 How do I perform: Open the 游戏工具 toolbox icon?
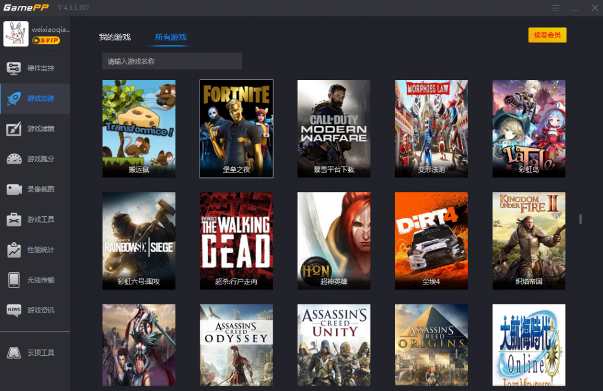tap(14, 220)
